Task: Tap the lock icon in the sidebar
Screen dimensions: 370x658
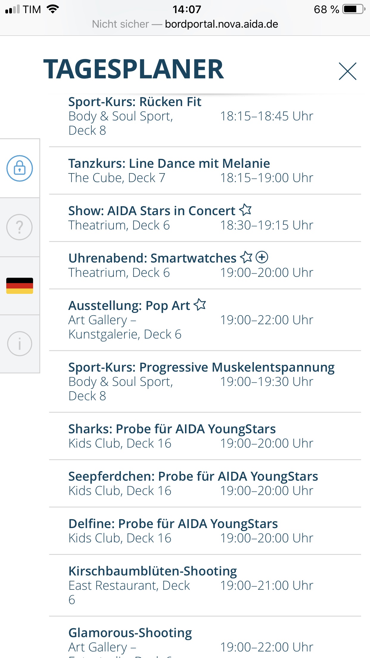Action: [20, 168]
